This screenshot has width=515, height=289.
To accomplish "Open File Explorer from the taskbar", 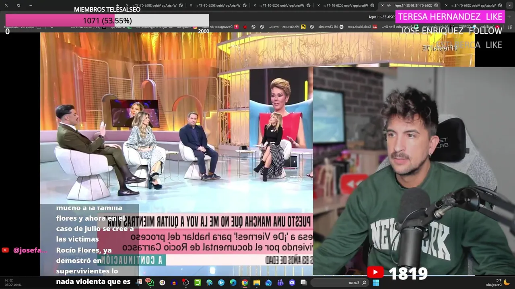I will click(256, 283).
